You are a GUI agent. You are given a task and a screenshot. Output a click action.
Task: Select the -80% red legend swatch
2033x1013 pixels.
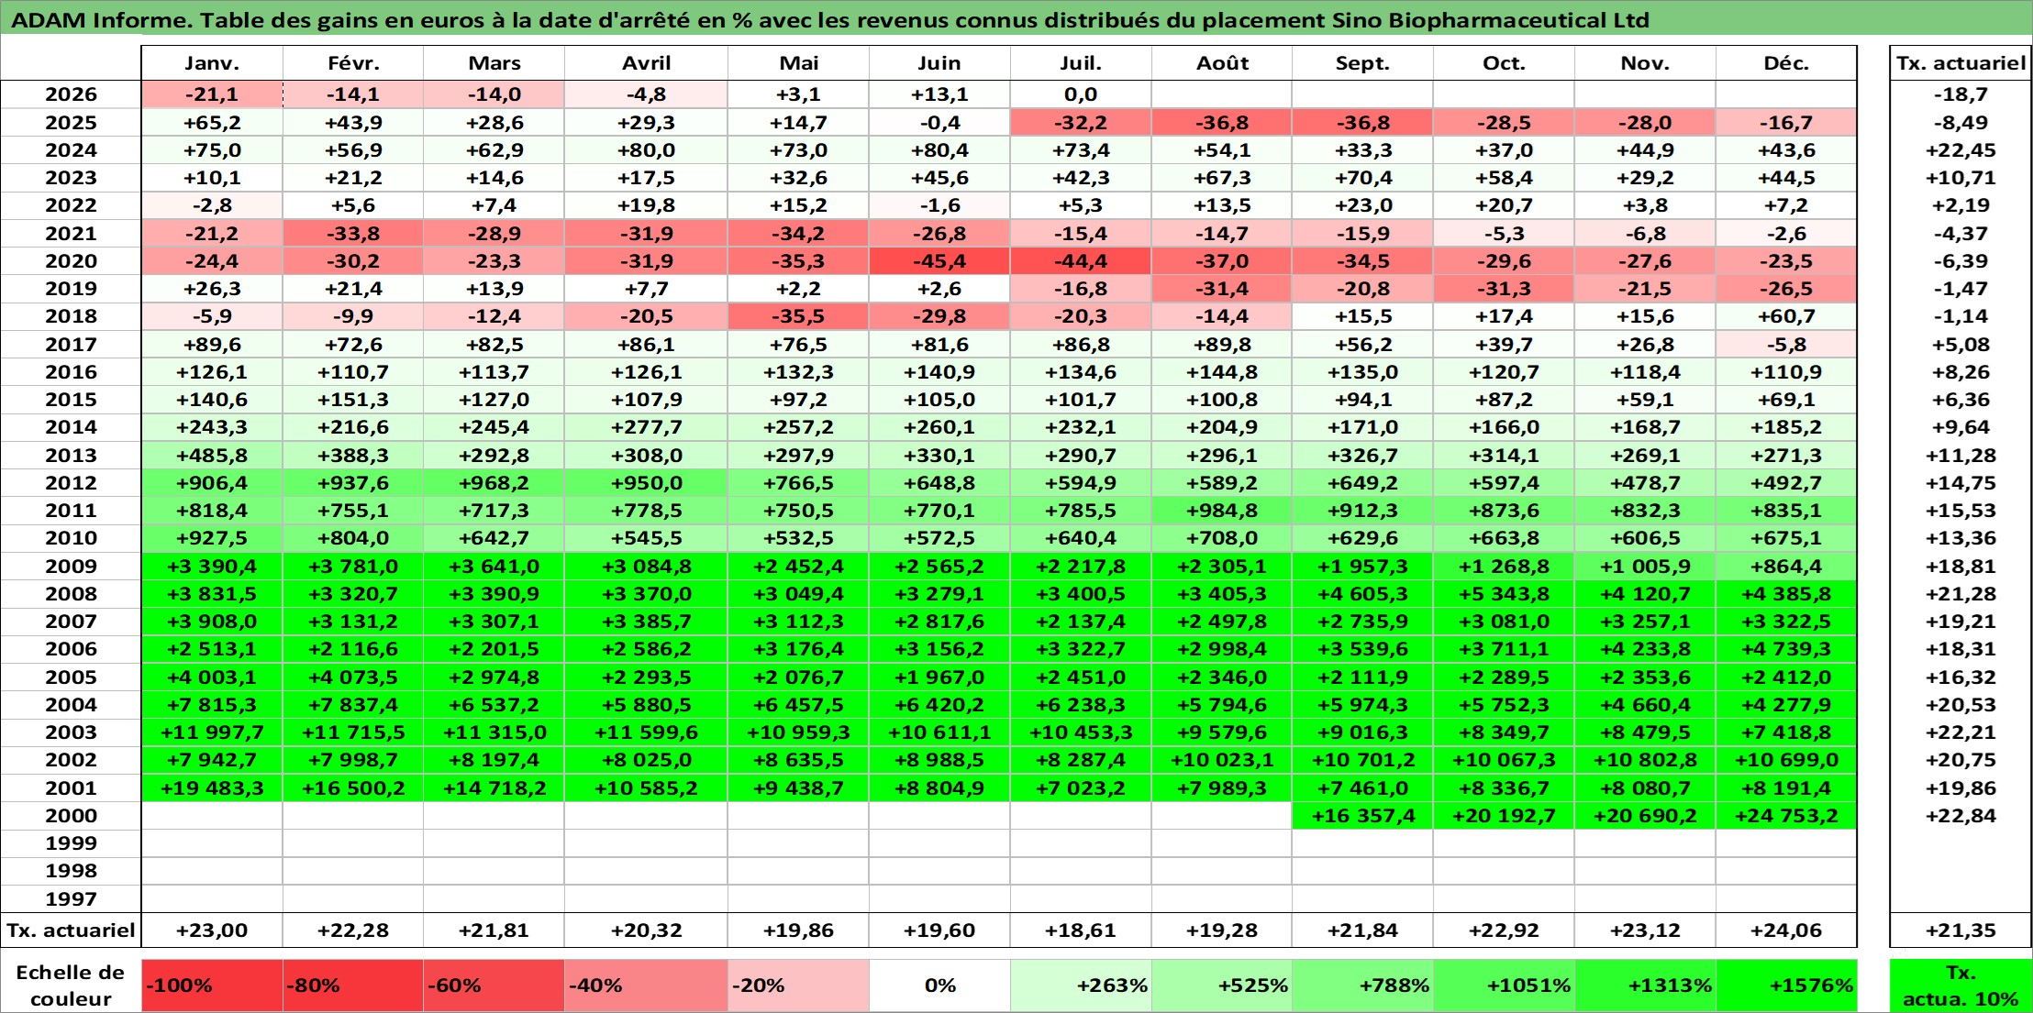point(353,985)
